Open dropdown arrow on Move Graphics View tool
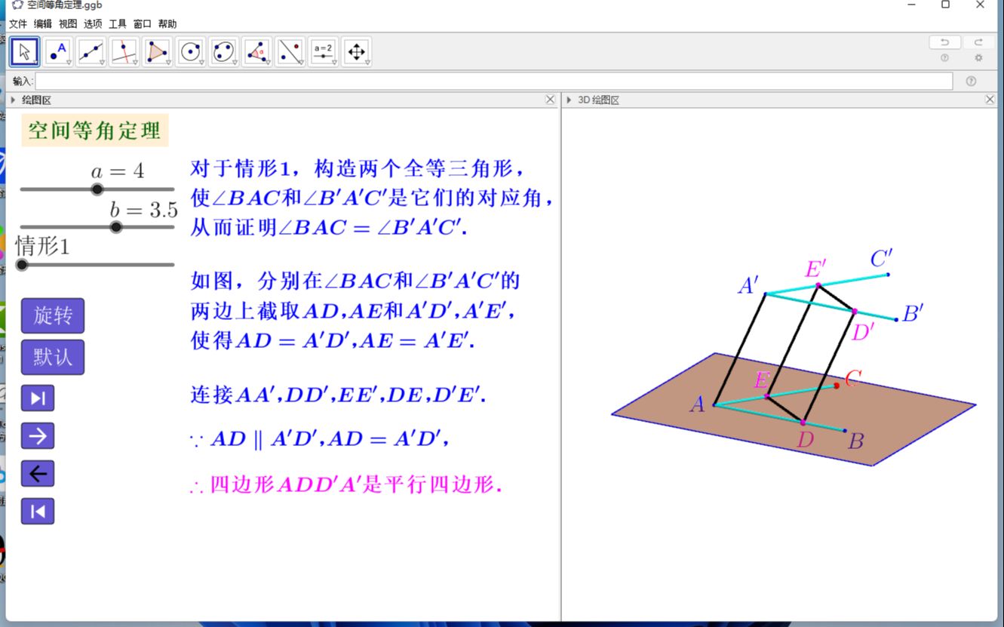Screen dimensions: 1004x627 tap(367, 63)
